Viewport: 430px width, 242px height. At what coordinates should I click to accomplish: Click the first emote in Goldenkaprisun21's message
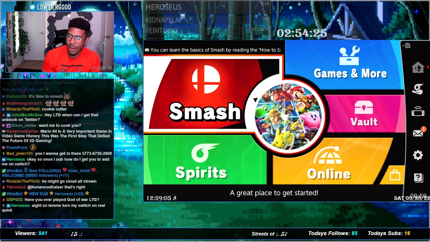tap(48, 103)
